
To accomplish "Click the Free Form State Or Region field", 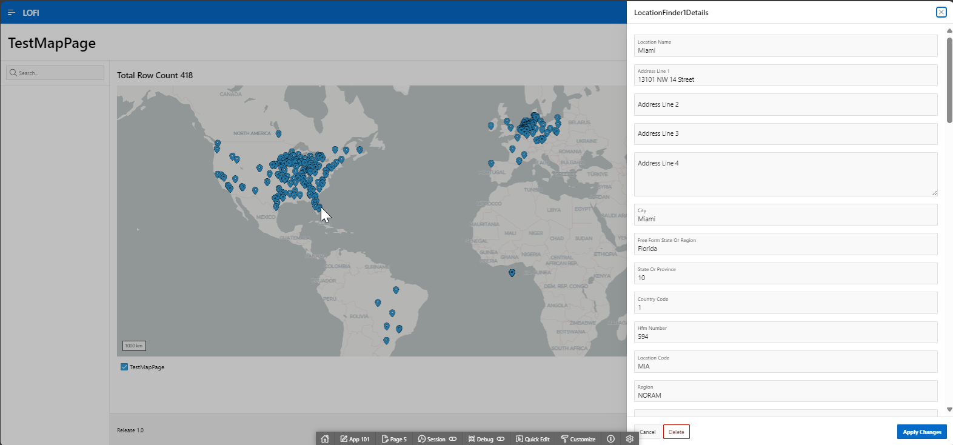I will pyautogui.click(x=786, y=244).
